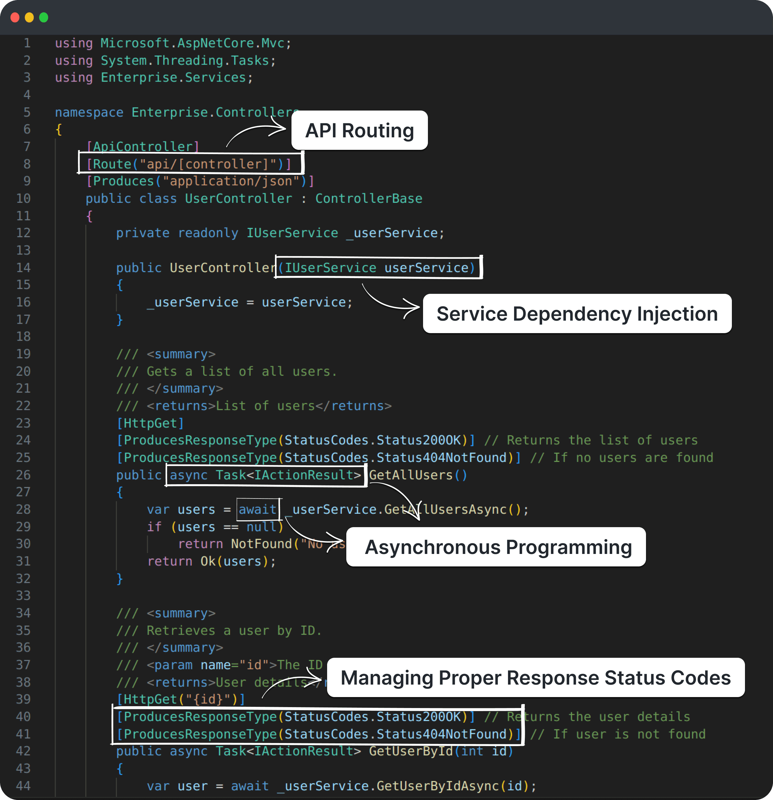
Task: Click the green zoom traffic light button
Action: [x=43, y=18]
